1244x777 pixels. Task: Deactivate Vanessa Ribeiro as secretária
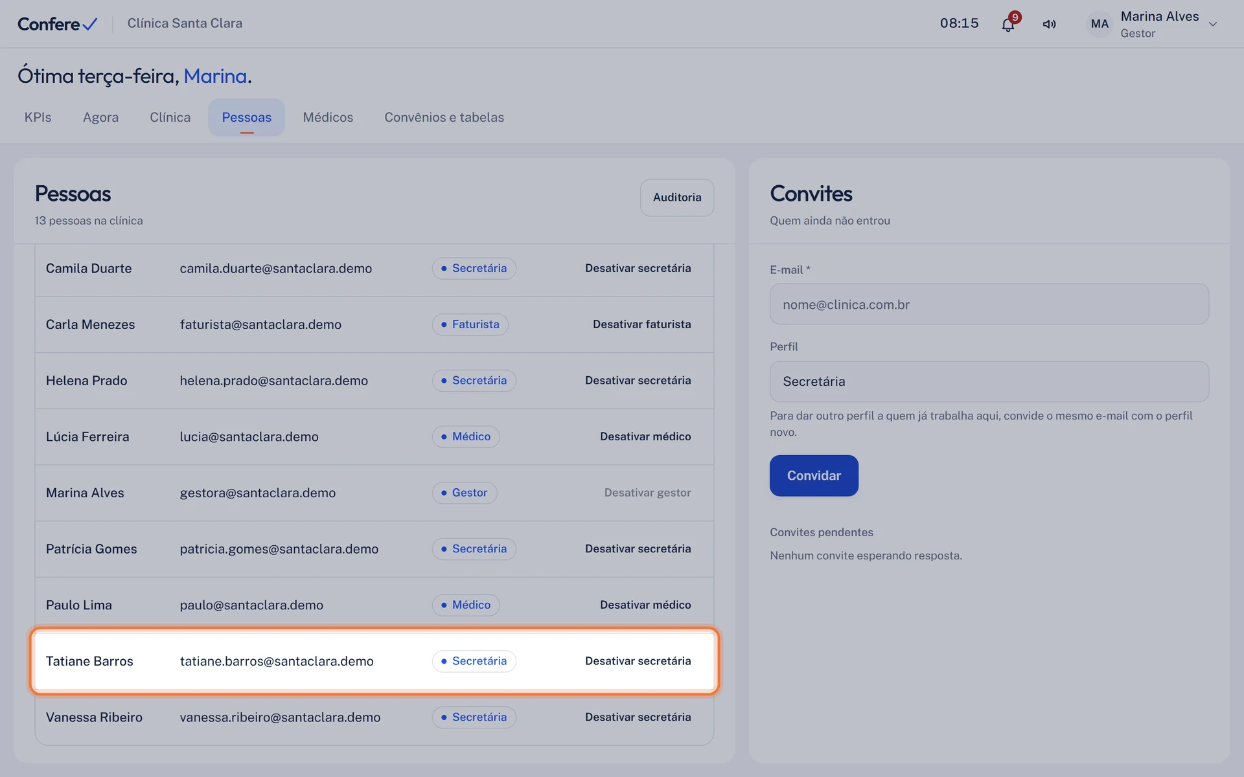638,717
